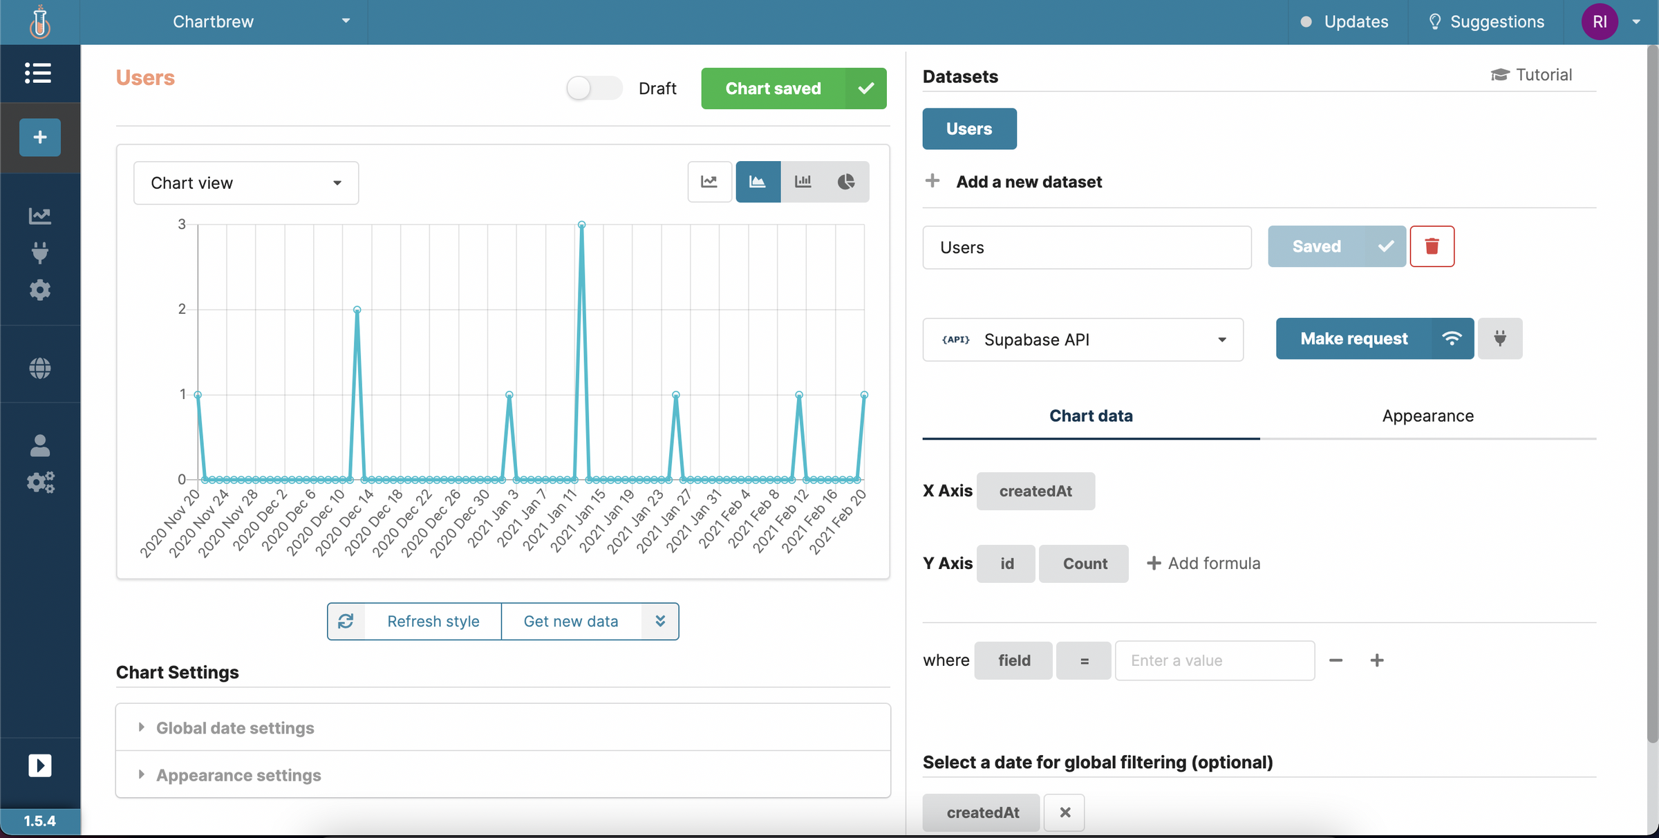Click the delete dataset trash icon
1659x838 pixels.
(1432, 246)
